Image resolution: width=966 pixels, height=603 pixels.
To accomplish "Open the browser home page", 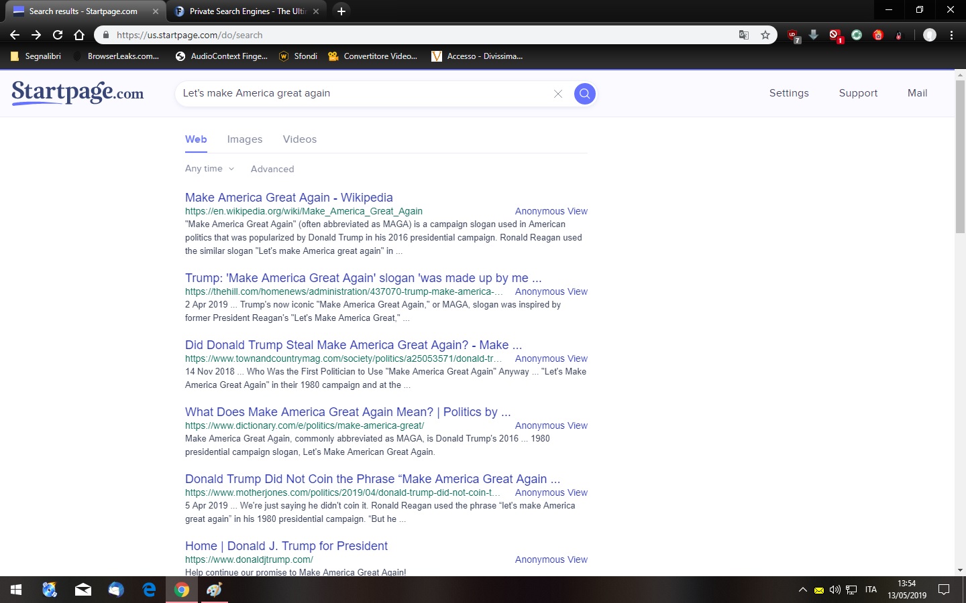I will pyautogui.click(x=79, y=35).
